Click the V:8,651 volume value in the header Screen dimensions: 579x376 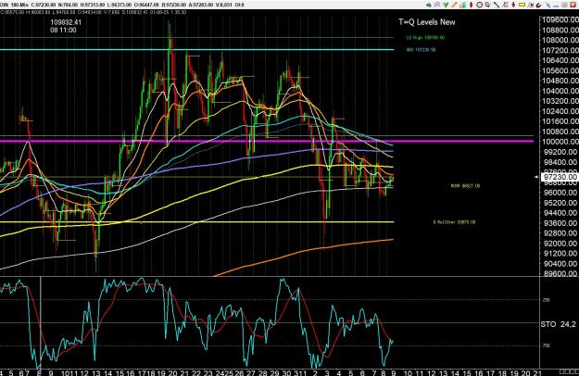224,5
